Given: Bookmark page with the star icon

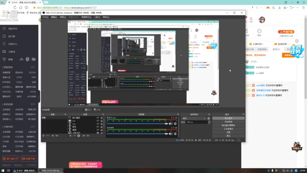Looking at the screenshot, I should coord(34,8).
